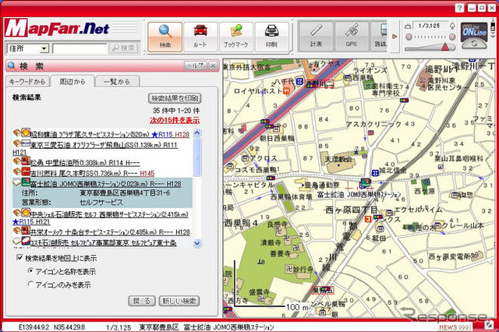Viewport: 499px width, 332px height.
Task: Click the JOMO brand logo in the selected result
Action: coord(26,182)
